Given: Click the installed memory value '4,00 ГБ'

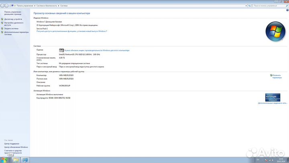Looking at the screenshot, I should [x=62, y=58].
